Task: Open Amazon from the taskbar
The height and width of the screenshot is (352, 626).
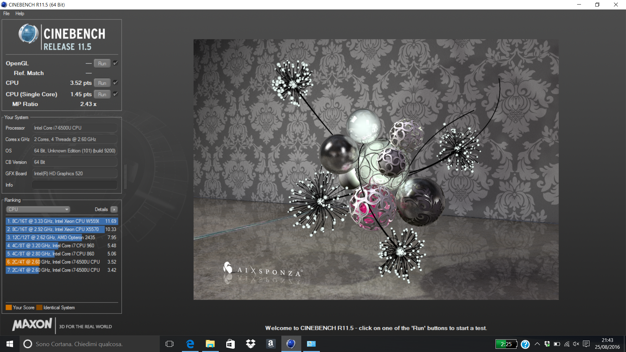Action: click(271, 344)
